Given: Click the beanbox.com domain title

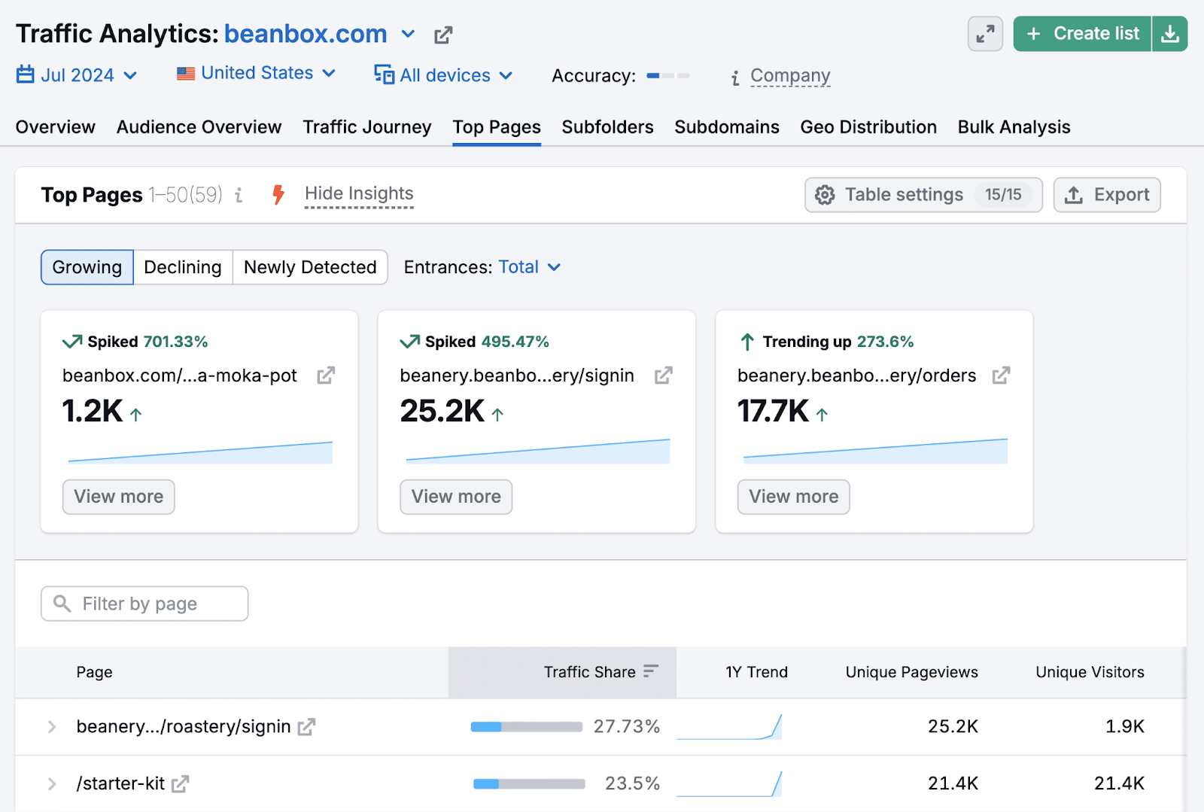Looking at the screenshot, I should pyautogui.click(x=306, y=34).
